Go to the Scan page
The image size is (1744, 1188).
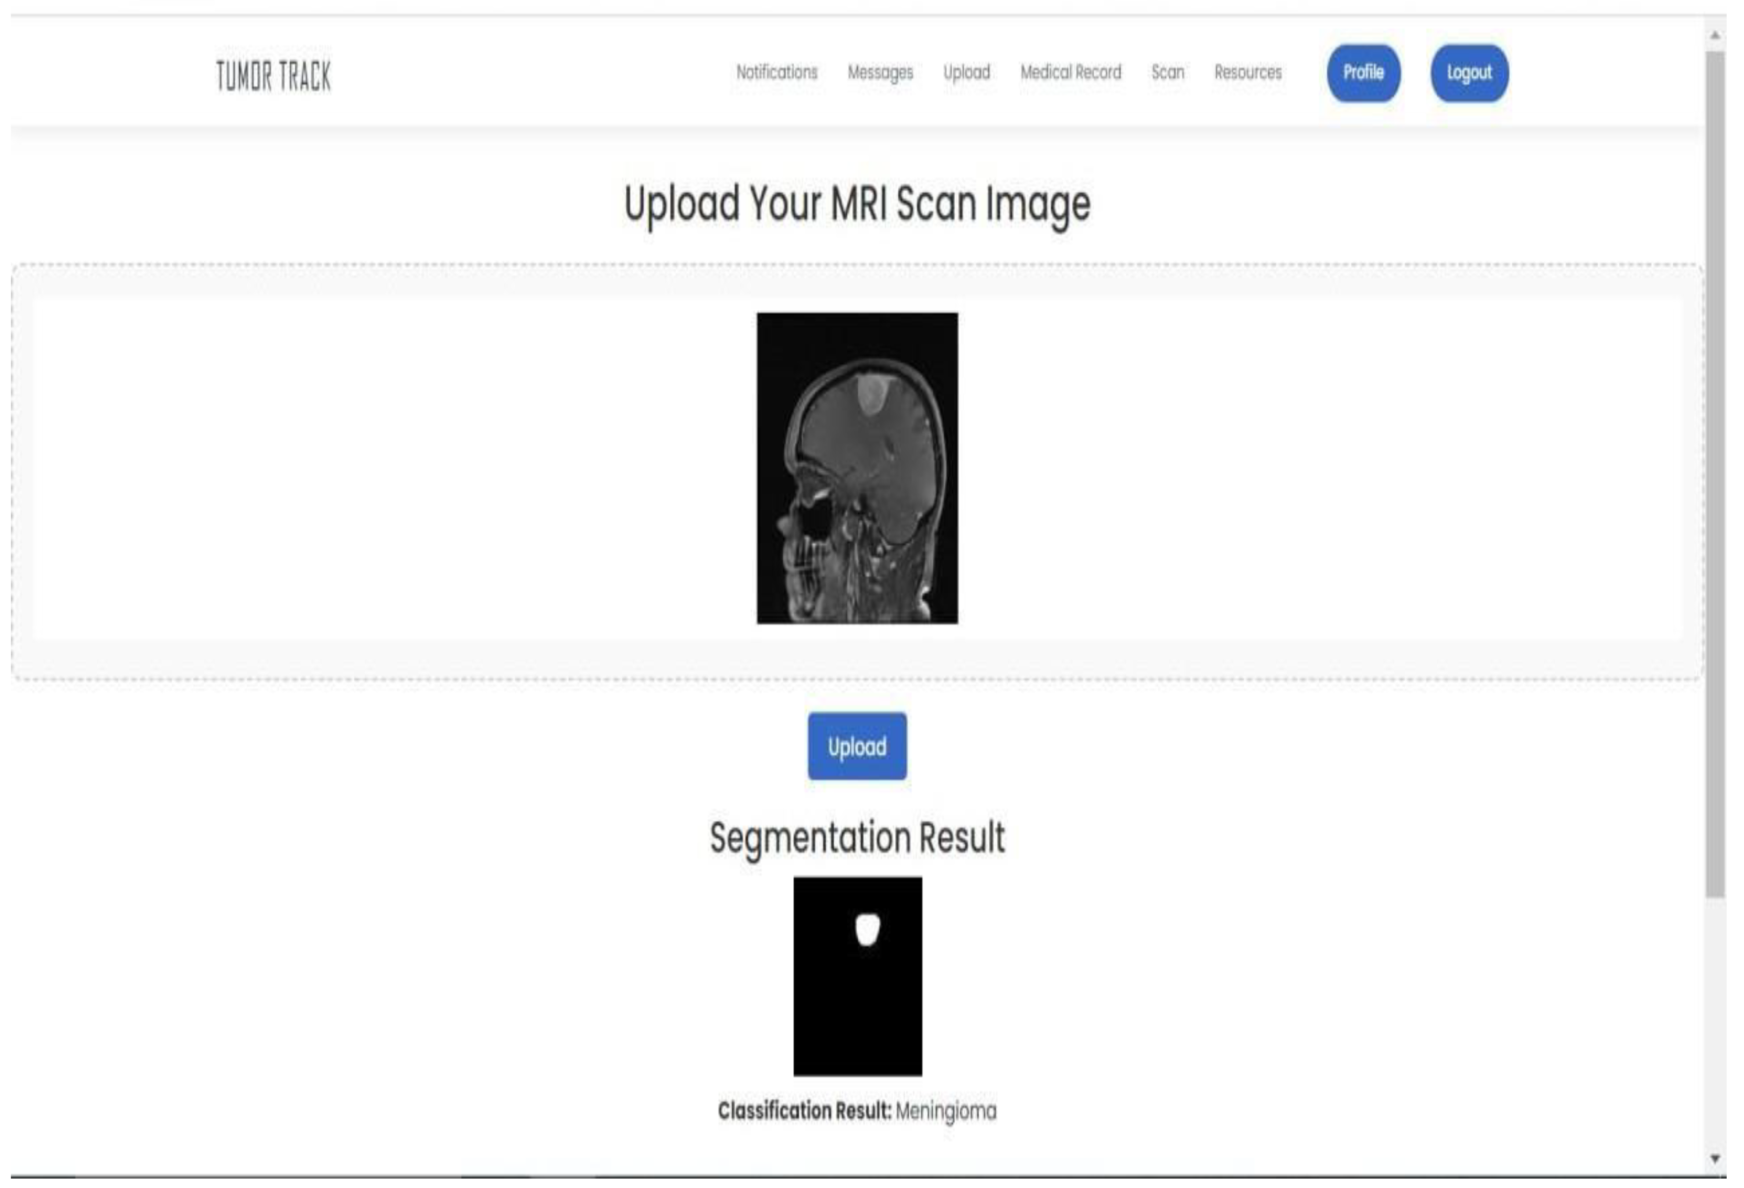pyautogui.click(x=1168, y=73)
